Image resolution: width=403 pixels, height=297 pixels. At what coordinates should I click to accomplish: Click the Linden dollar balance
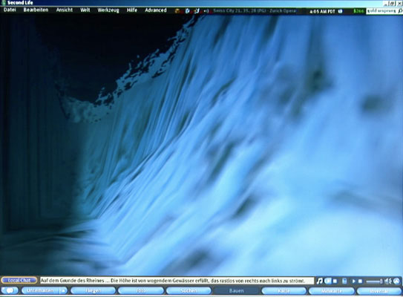click(x=358, y=11)
